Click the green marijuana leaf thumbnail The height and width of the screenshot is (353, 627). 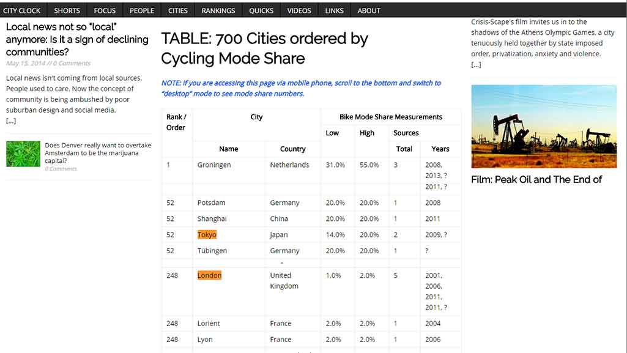tap(23, 154)
